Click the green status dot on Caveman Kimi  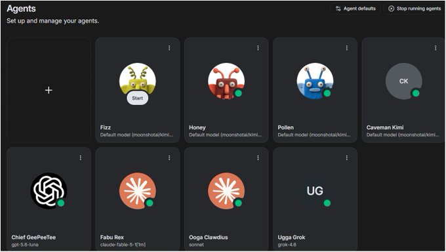(416, 93)
